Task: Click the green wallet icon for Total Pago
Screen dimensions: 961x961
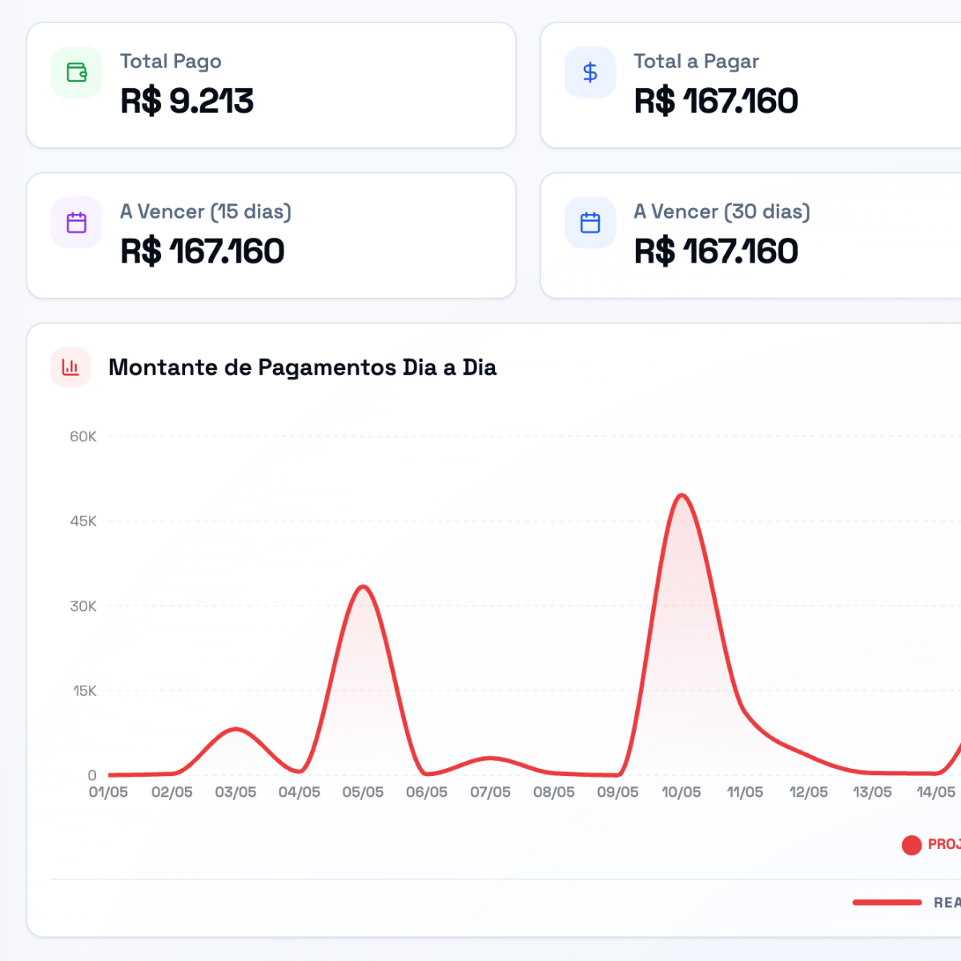Action: pyautogui.click(x=77, y=72)
